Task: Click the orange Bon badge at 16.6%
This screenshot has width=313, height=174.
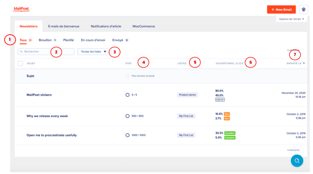Action: tap(227, 114)
